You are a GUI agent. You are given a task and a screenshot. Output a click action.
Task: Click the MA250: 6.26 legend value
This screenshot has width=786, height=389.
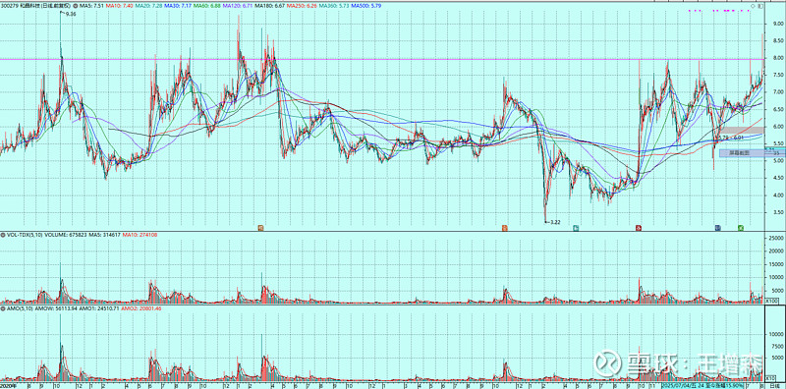[302, 6]
